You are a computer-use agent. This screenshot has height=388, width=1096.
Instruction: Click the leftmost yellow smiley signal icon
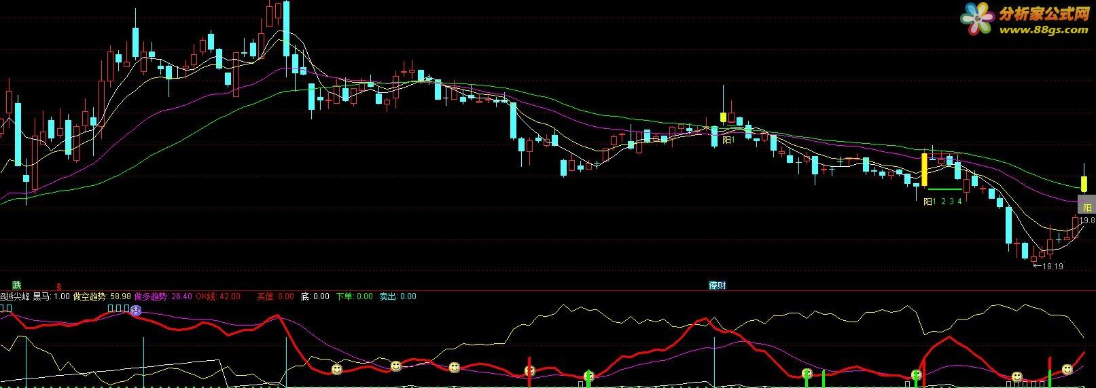coord(337,370)
